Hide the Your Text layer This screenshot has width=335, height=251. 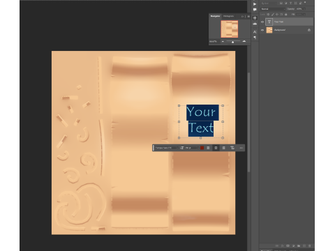[262, 22]
